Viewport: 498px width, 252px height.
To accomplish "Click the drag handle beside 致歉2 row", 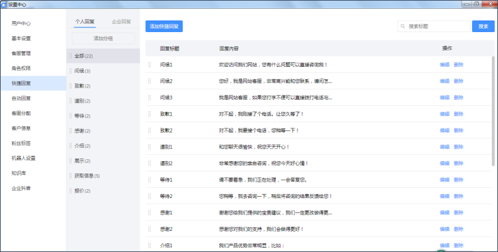I will [149, 130].
